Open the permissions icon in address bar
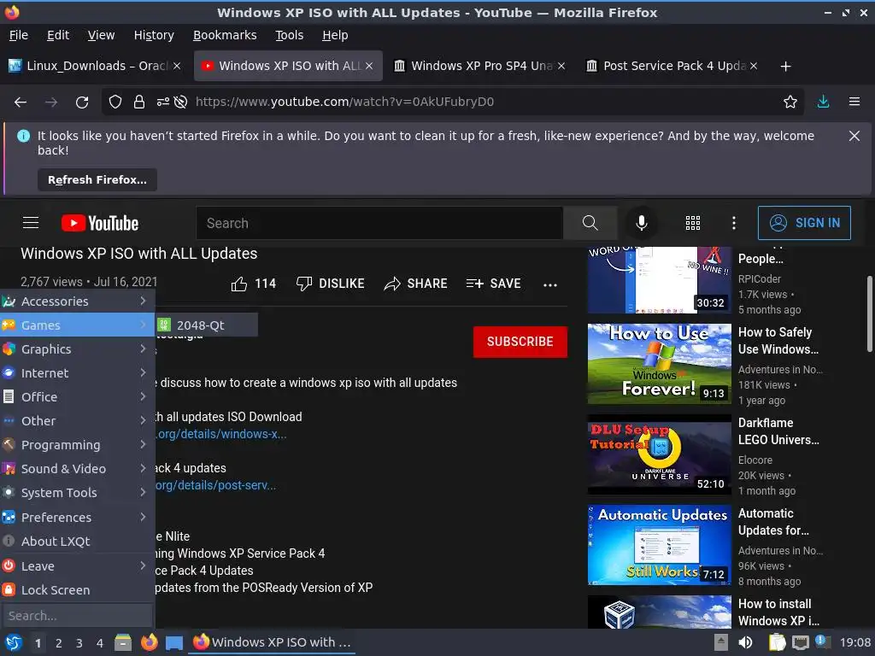Screen dimensions: 875x656 (162, 102)
